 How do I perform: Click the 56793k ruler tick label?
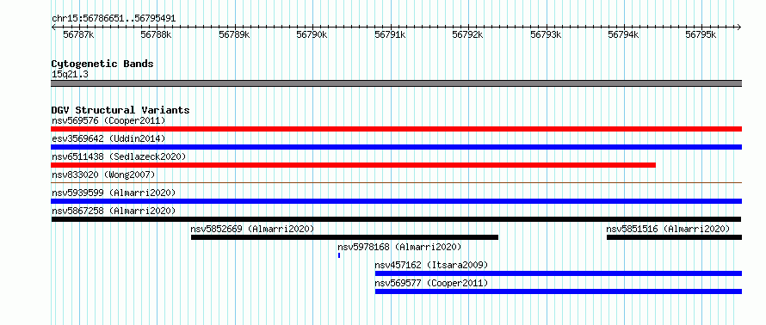coord(546,34)
